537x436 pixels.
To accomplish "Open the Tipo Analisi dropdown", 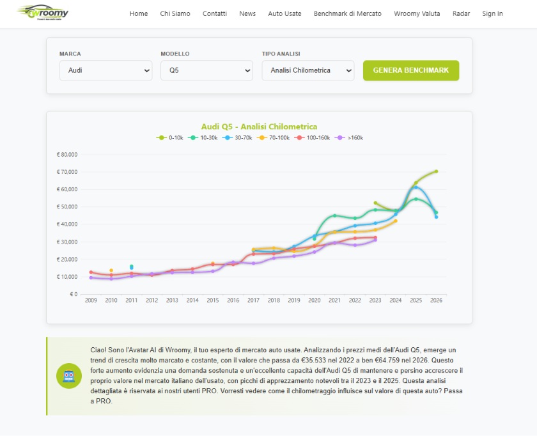I will (308, 70).
